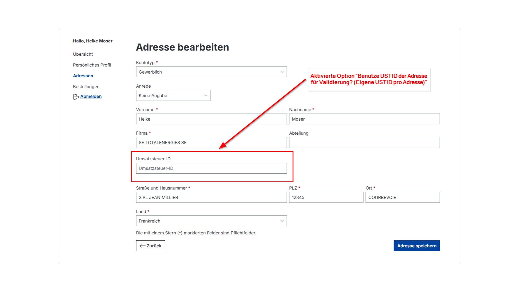Select the empty Abteilung field
This screenshot has height=292, width=519.
click(364, 142)
